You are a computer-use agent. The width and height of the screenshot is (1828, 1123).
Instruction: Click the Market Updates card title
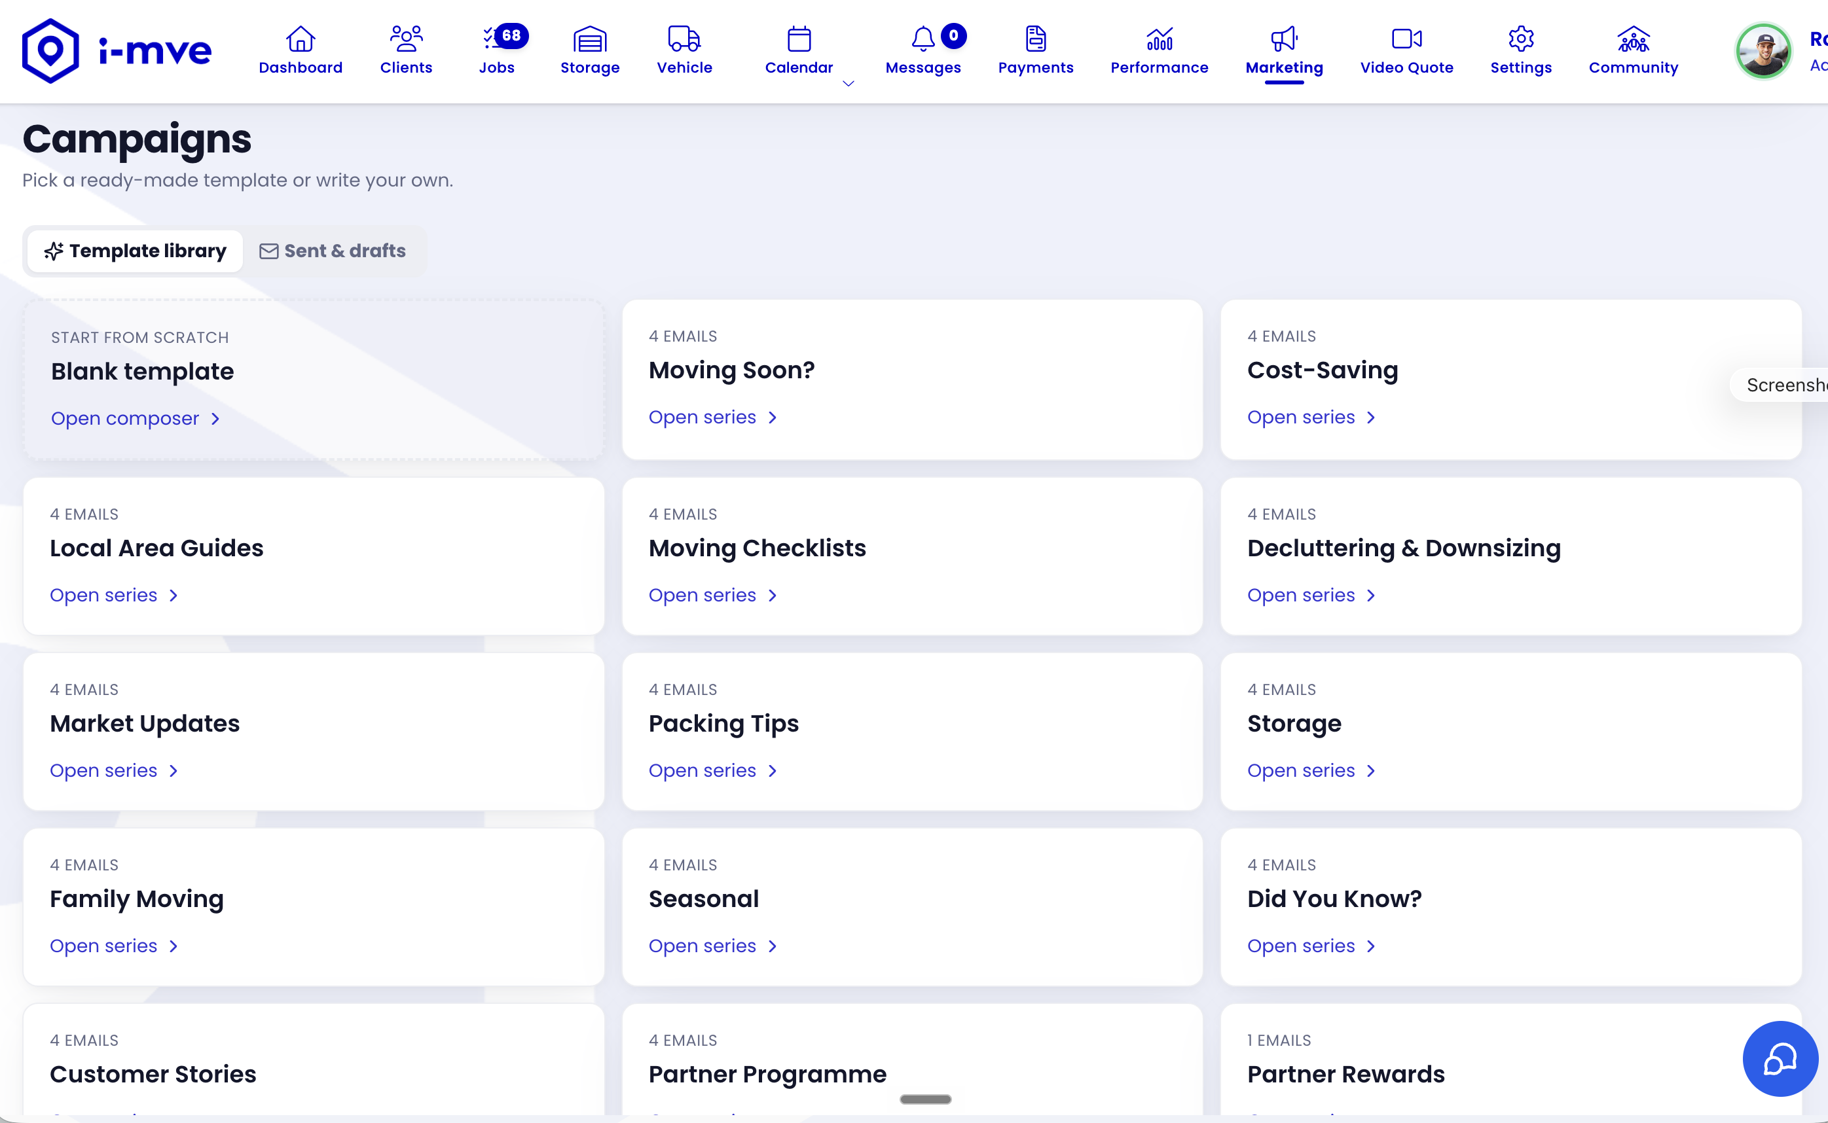[144, 723]
